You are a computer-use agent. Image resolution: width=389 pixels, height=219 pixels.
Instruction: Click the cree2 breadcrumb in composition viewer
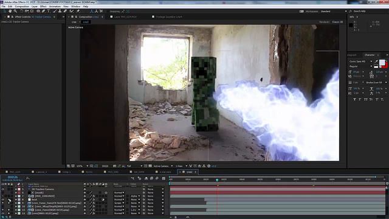(86, 22)
